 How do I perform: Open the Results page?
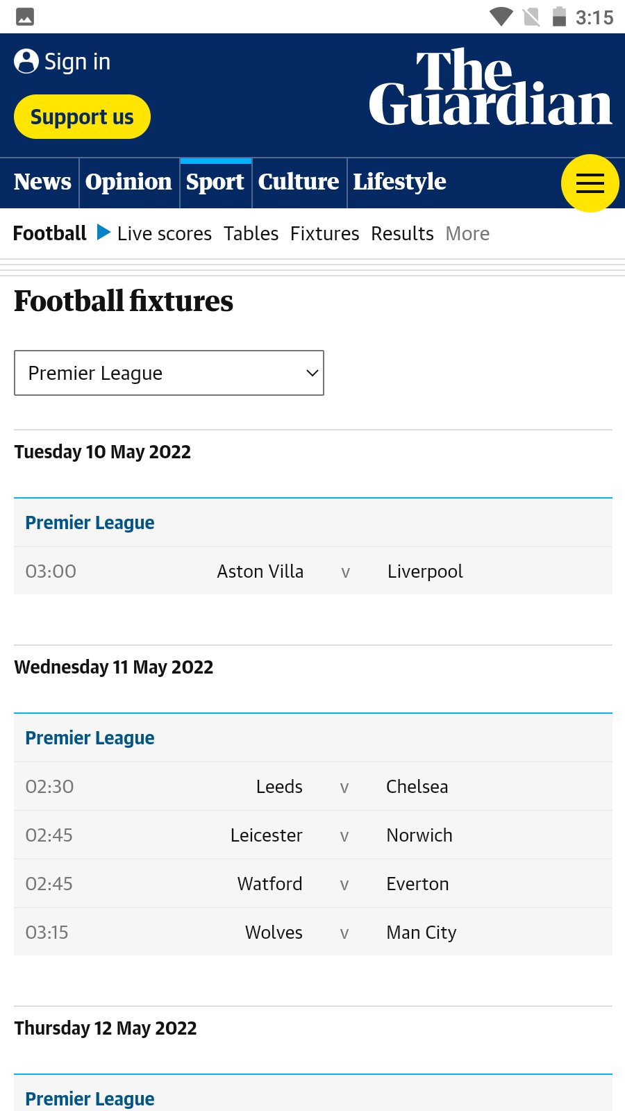click(x=402, y=233)
